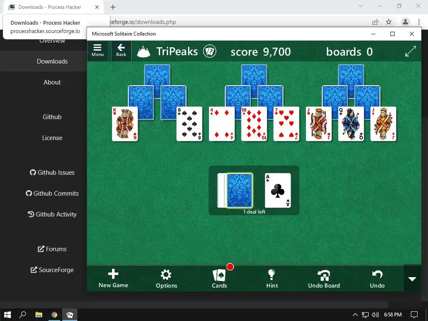The image size is (428, 321).
Task: Open the SourceForge external link
Action: (x=52, y=270)
